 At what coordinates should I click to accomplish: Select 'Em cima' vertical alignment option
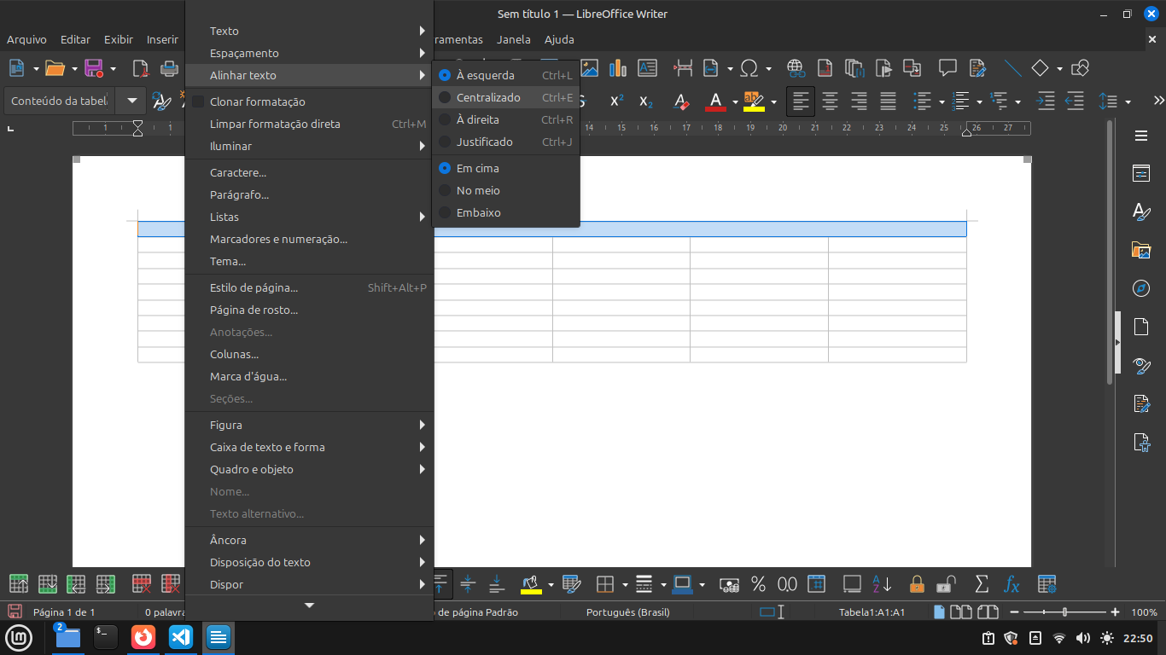(506, 168)
